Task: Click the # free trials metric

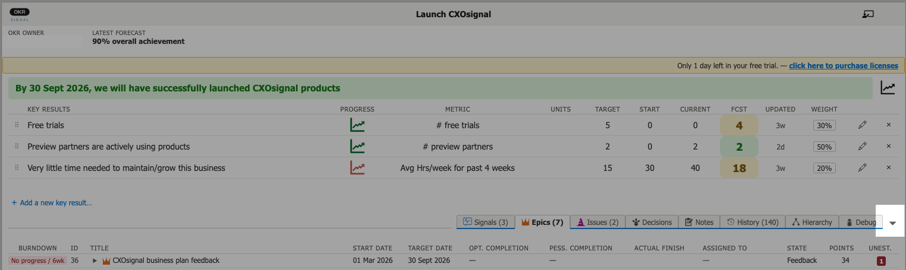Action: (458, 125)
